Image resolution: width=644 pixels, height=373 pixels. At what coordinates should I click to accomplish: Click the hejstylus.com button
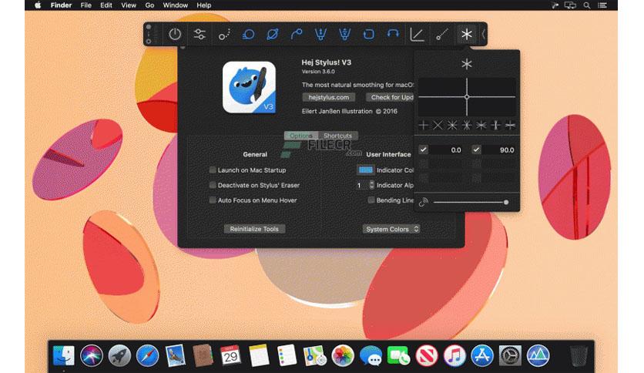pyautogui.click(x=329, y=97)
